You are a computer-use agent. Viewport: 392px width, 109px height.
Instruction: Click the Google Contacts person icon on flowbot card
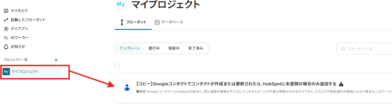pyautogui.click(x=127, y=87)
